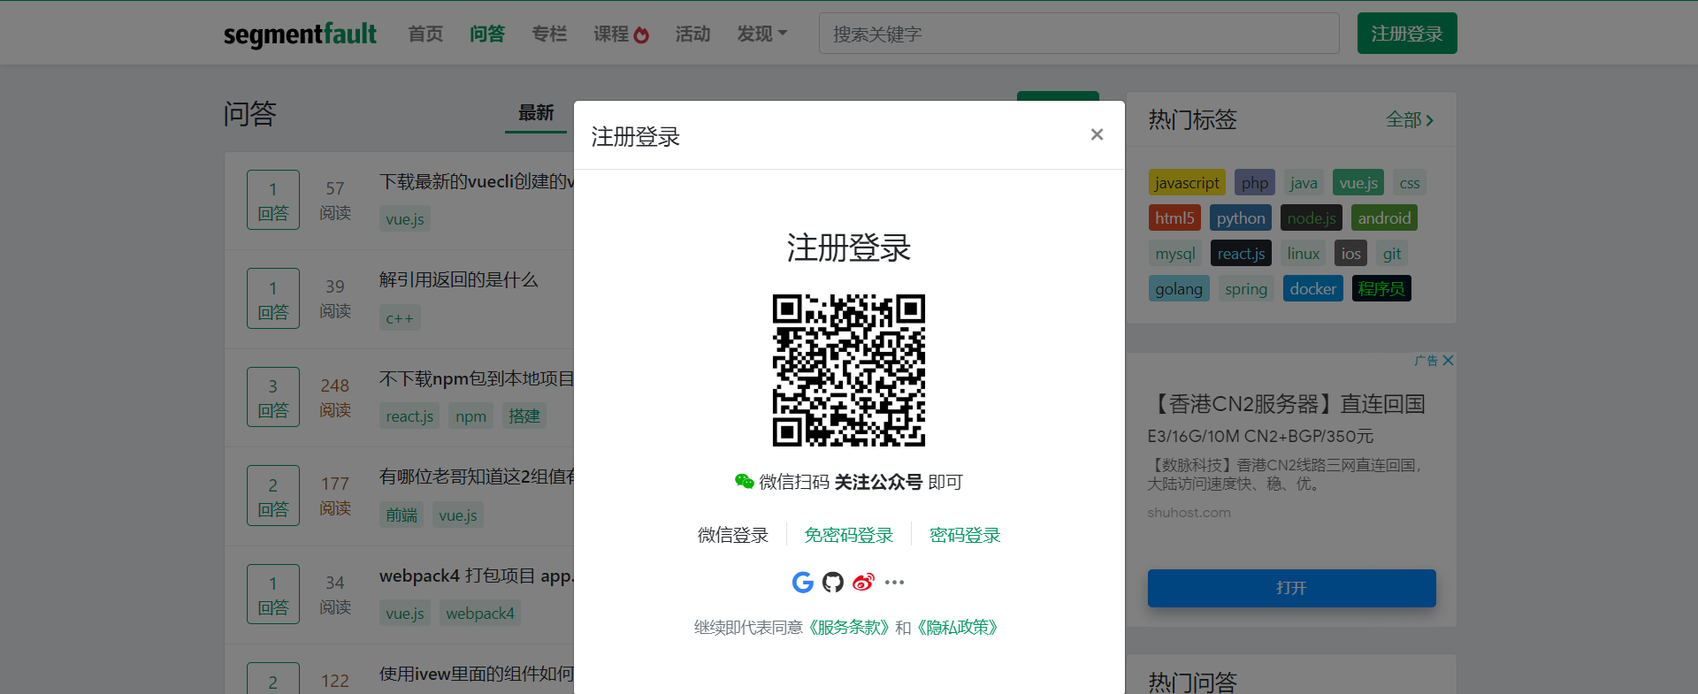The height and width of the screenshot is (694, 1698).
Task: Switch to 免密码登录 tab
Action: point(849,535)
